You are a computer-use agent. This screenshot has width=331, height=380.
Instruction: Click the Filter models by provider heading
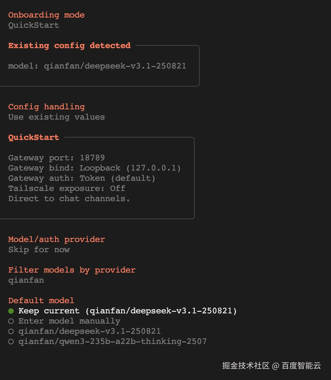coord(72,270)
